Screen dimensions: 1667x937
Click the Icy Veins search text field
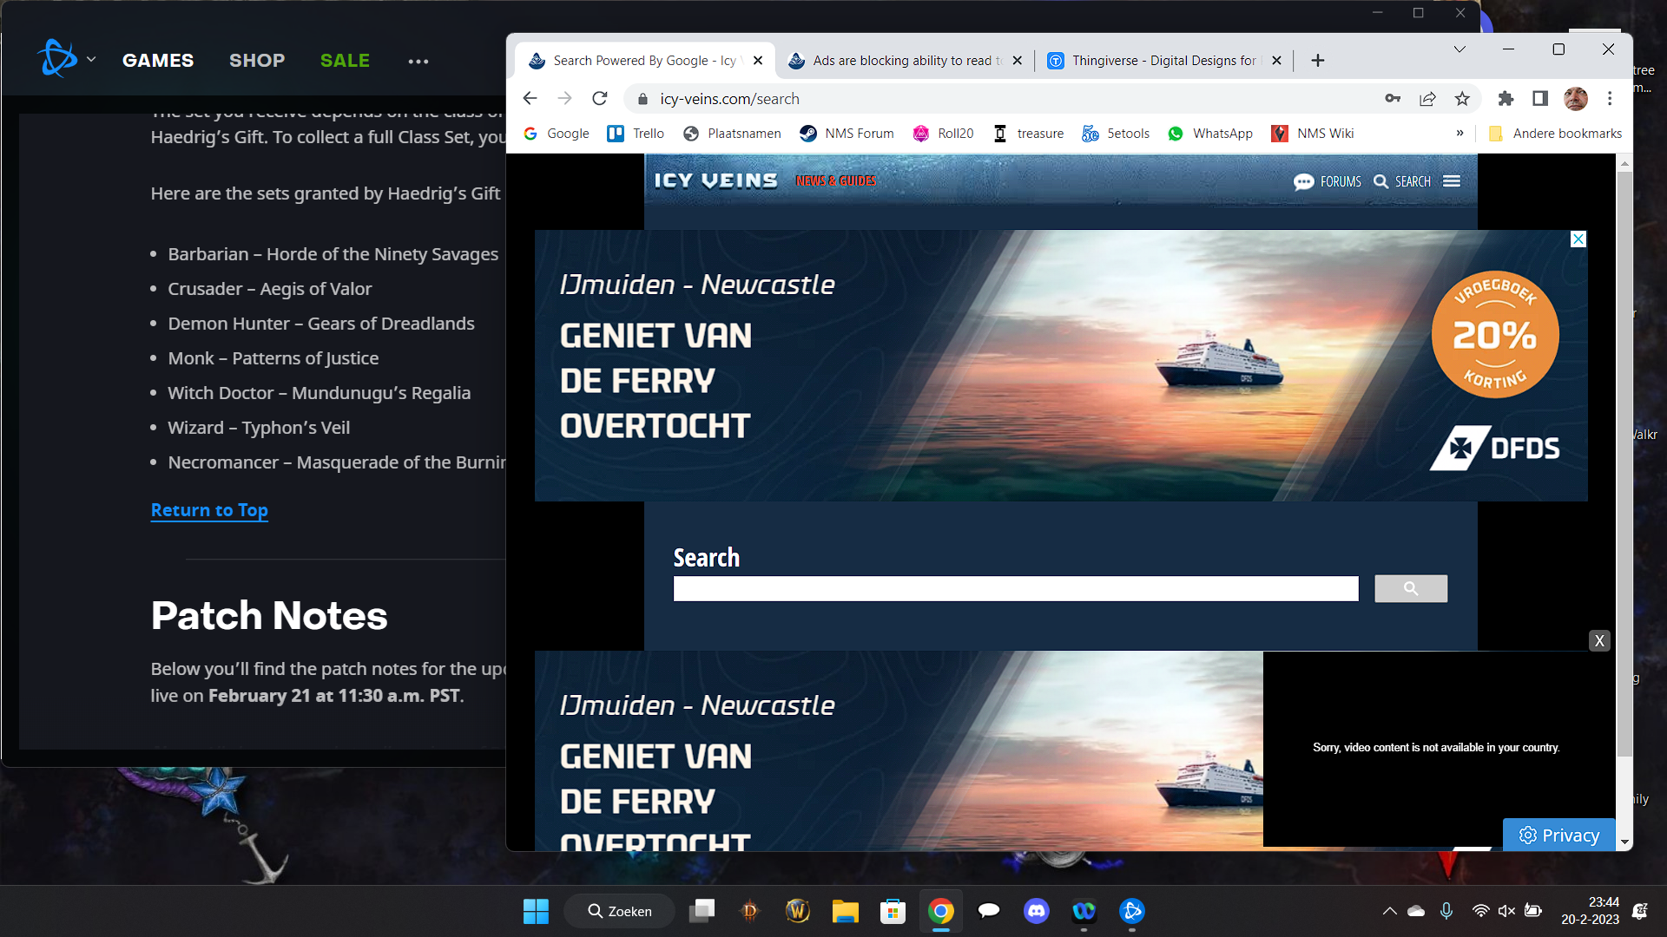1015,589
